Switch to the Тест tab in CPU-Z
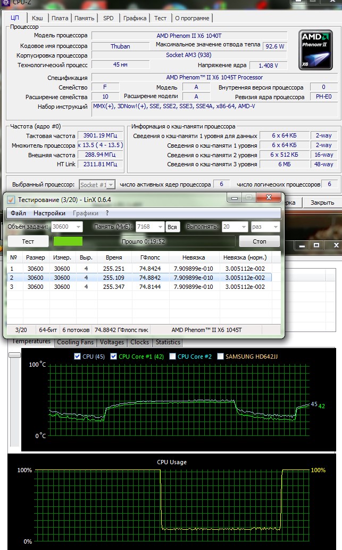Viewport: 342px width, 550px height. point(160,18)
